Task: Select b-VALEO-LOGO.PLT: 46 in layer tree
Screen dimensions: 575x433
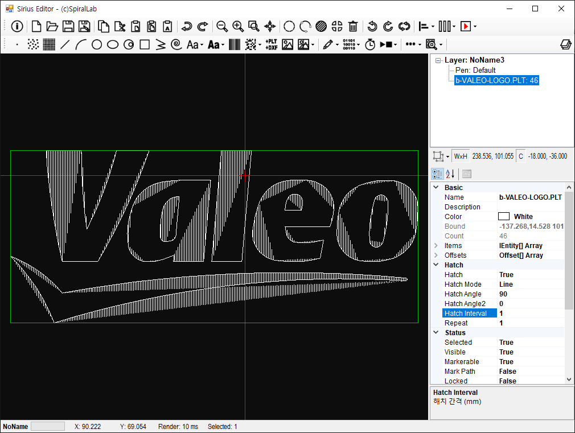Action: point(496,80)
